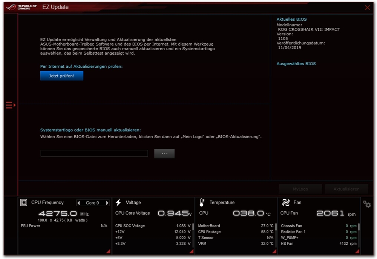Click the Voltage list scrollbar

tap(193, 227)
